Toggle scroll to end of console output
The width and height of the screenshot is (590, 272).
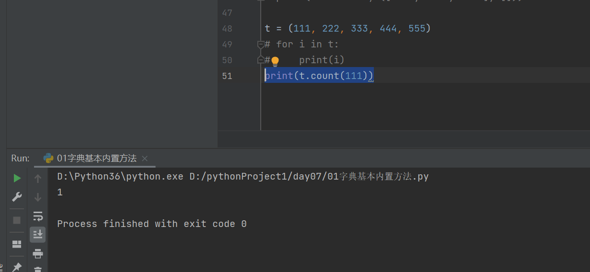(x=38, y=234)
